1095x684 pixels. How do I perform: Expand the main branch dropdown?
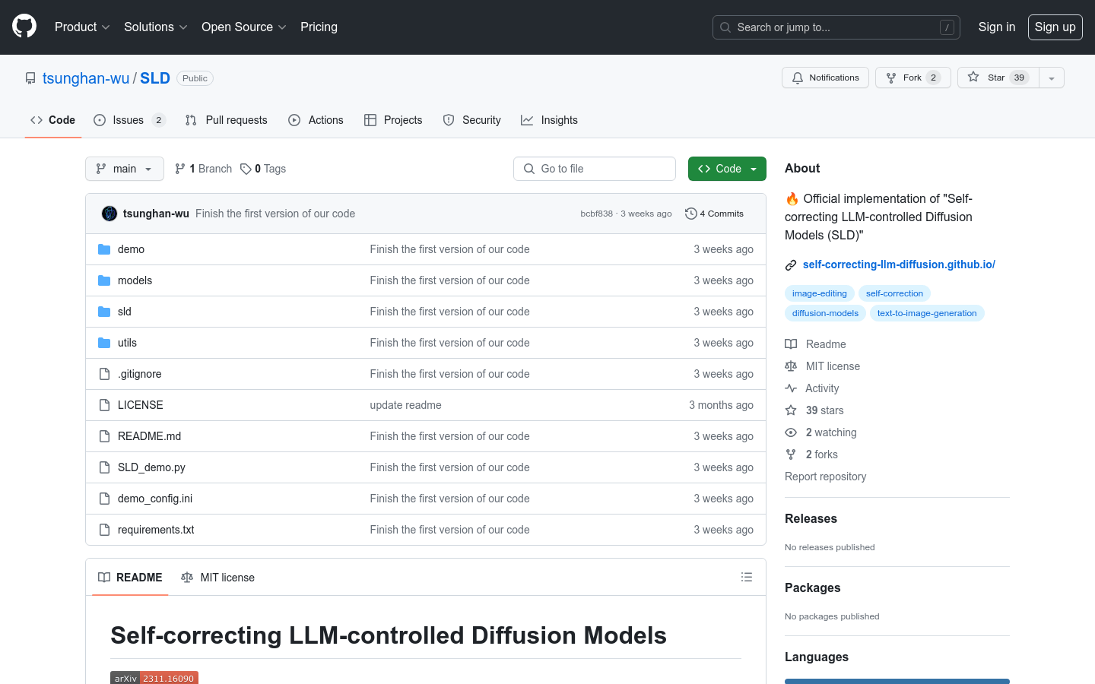click(x=124, y=168)
